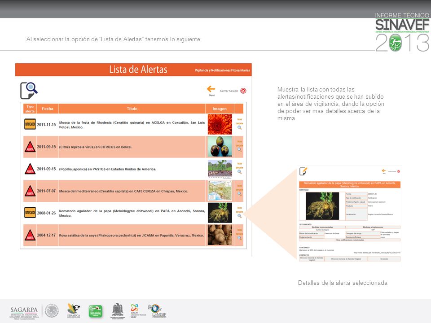
Task: Open Mas detalle for Citrus leprosis virus row
Action: coord(239,146)
